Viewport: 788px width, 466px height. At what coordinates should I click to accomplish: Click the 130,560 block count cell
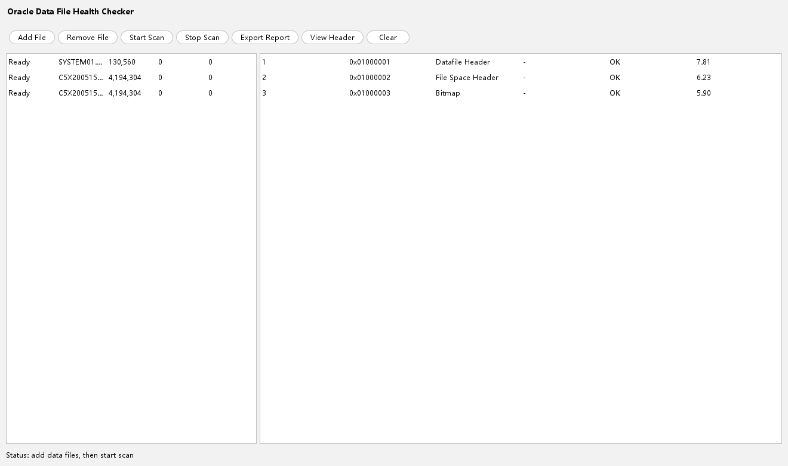pyautogui.click(x=122, y=62)
